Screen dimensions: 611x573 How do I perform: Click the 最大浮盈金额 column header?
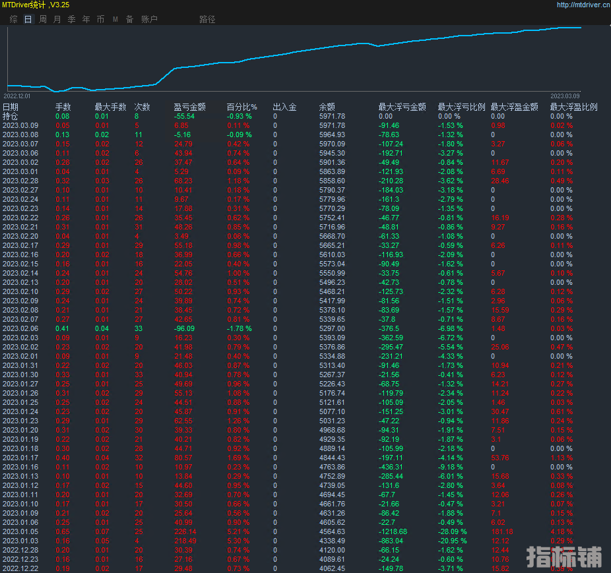pos(515,107)
